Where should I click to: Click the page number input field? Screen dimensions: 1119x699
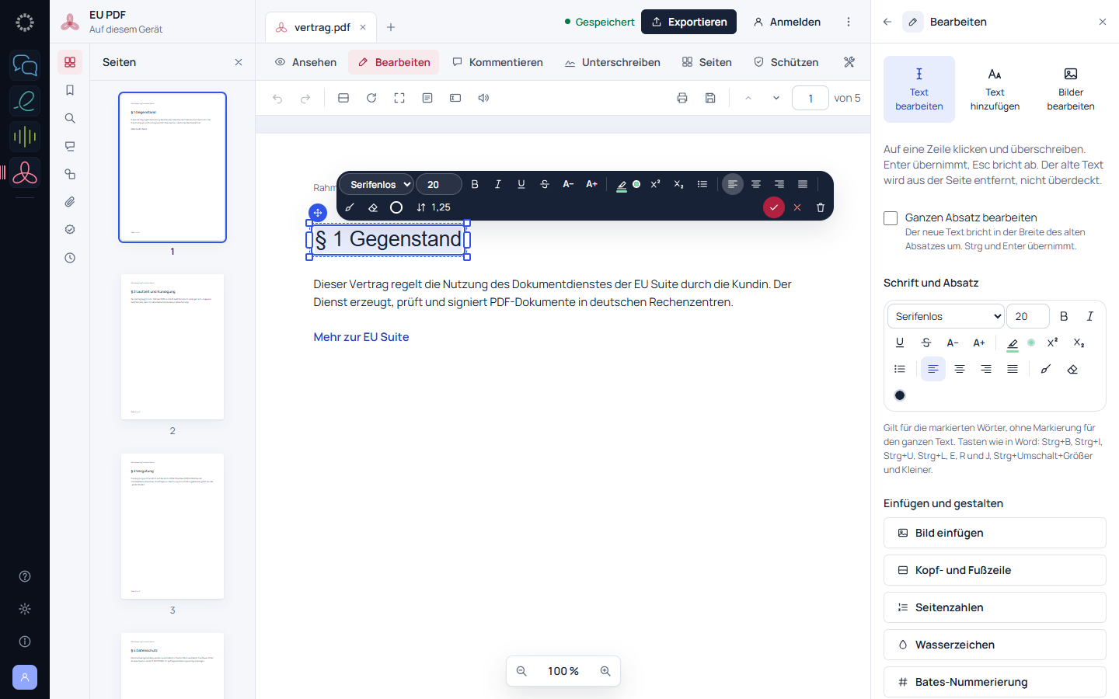coord(810,98)
